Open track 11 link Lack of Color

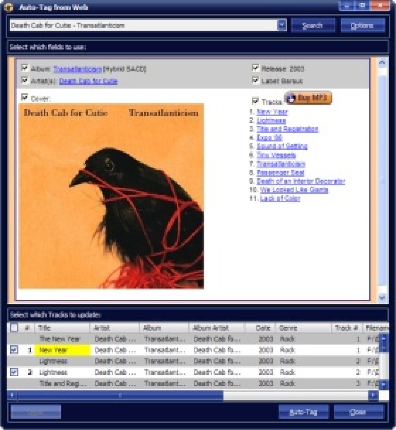[280, 198]
